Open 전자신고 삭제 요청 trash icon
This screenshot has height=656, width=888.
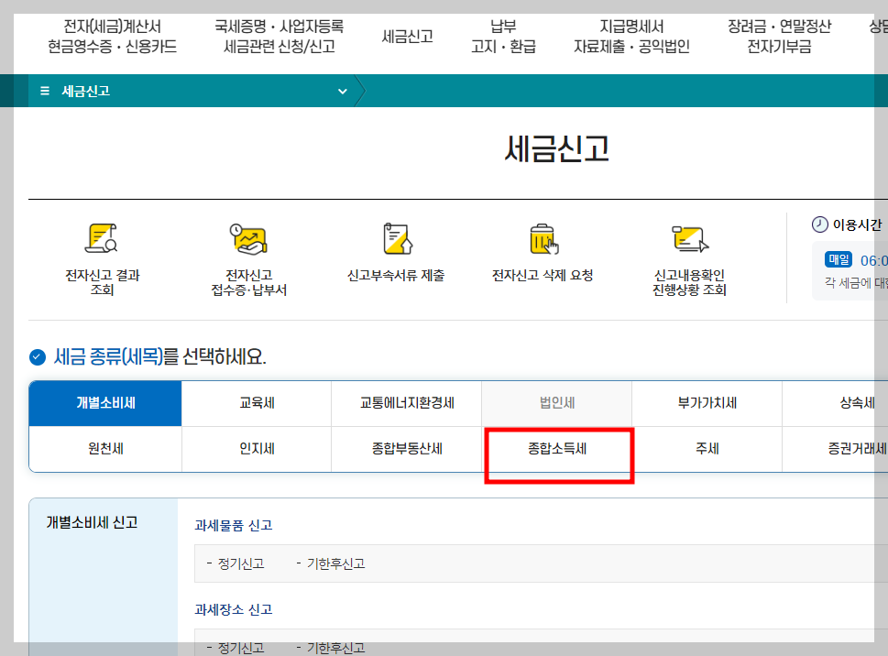(x=543, y=238)
